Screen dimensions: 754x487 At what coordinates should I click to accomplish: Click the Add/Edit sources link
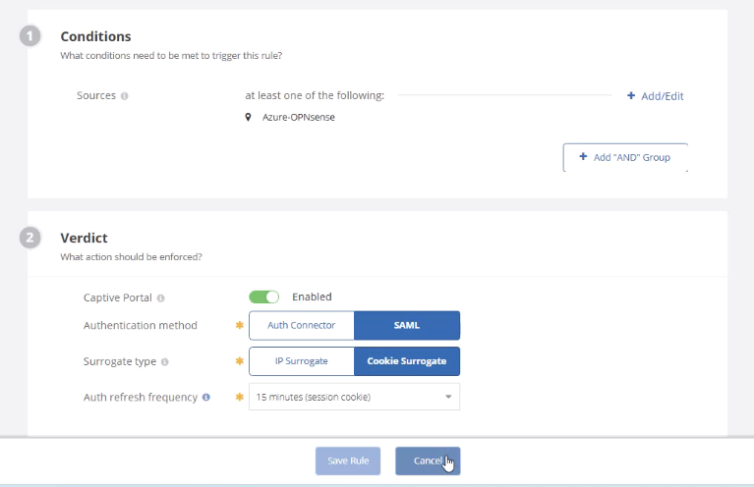655,96
